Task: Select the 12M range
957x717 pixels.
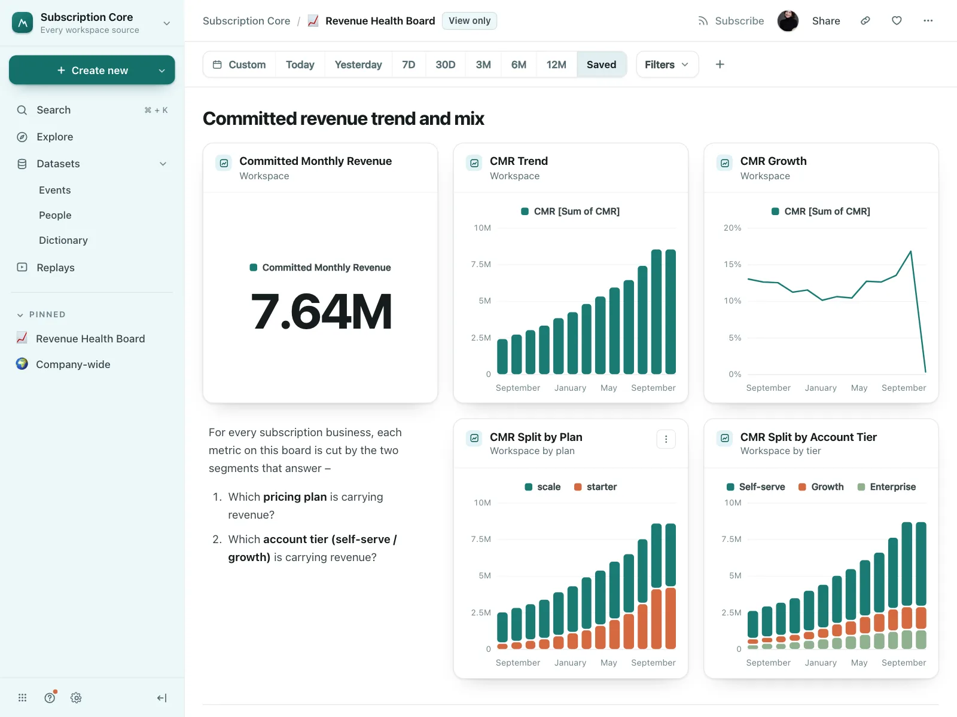Action: click(x=556, y=65)
